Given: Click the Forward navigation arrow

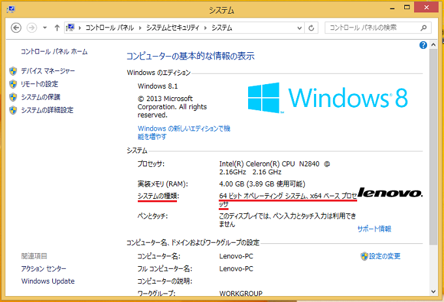Looking at the screenshot, I should [x=32, y=27].
